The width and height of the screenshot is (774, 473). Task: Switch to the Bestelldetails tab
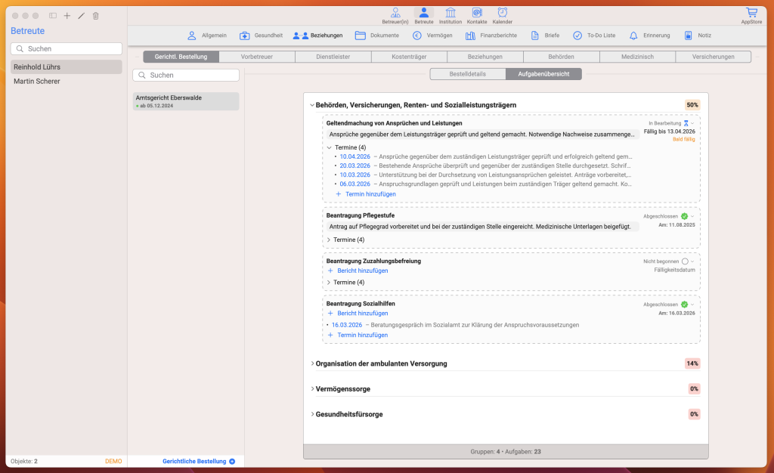(468, 74)
